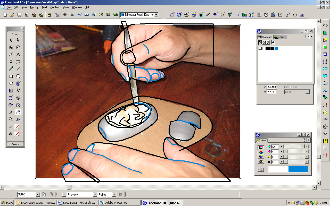Select the Lasso tool

click(x=18, y=47)
